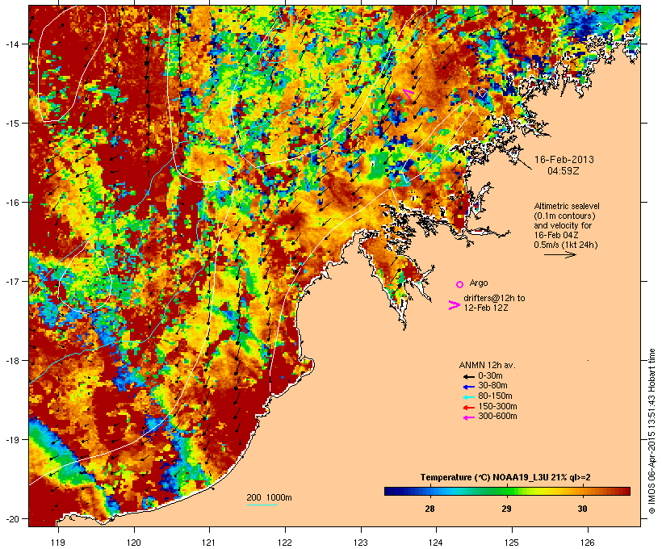
Task: Click the -18 latitude axis label
Action: pos(11,361)
